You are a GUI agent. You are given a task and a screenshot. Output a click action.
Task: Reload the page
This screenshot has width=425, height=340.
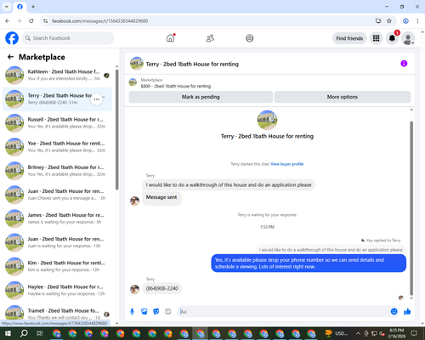31,21
